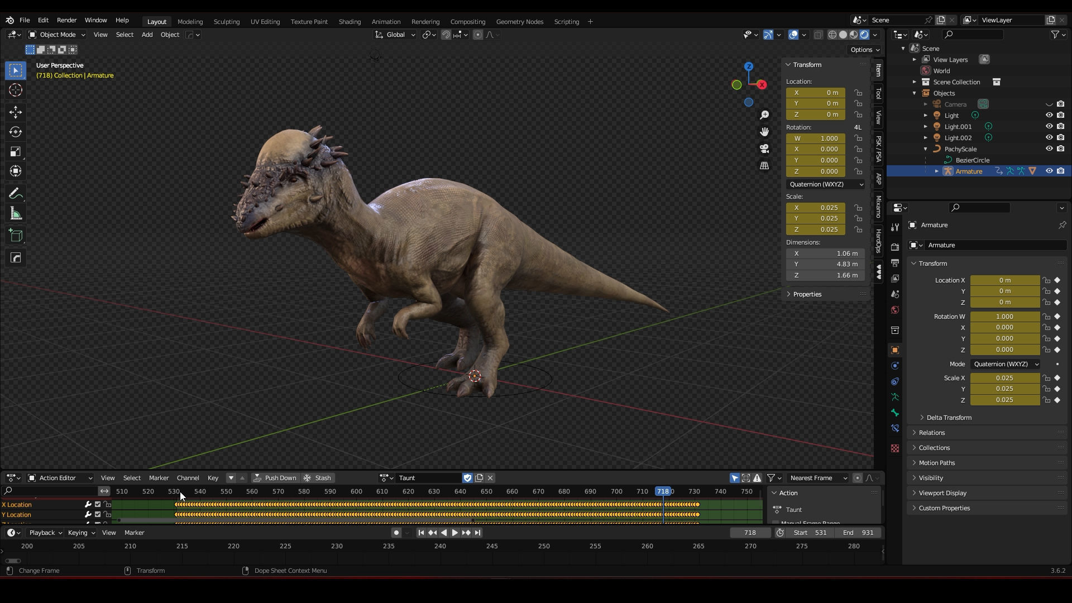Collapse the PachyScale collection tree
Viewport: 1072px width, 603px height.
[x=925, y=149]
